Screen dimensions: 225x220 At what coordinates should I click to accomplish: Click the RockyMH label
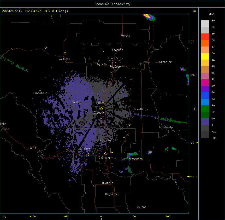tap(64, 59)
